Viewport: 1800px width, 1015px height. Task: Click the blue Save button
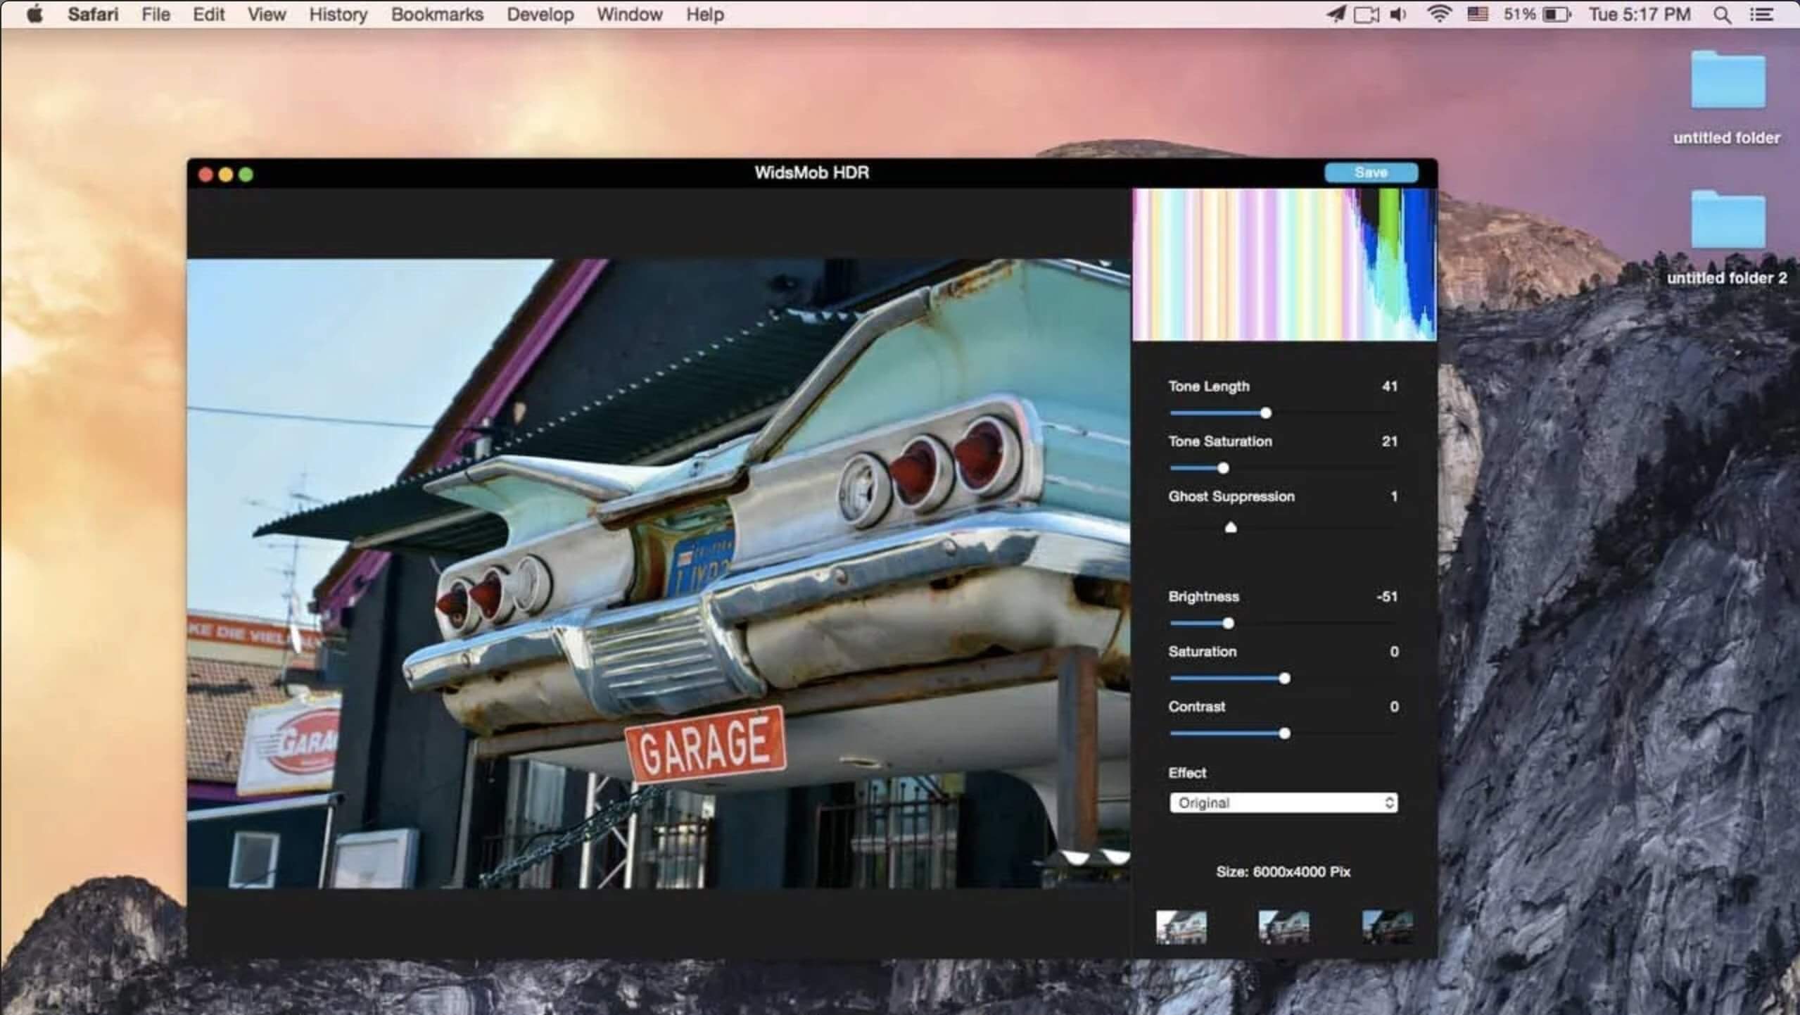[x=1370, y=172]
